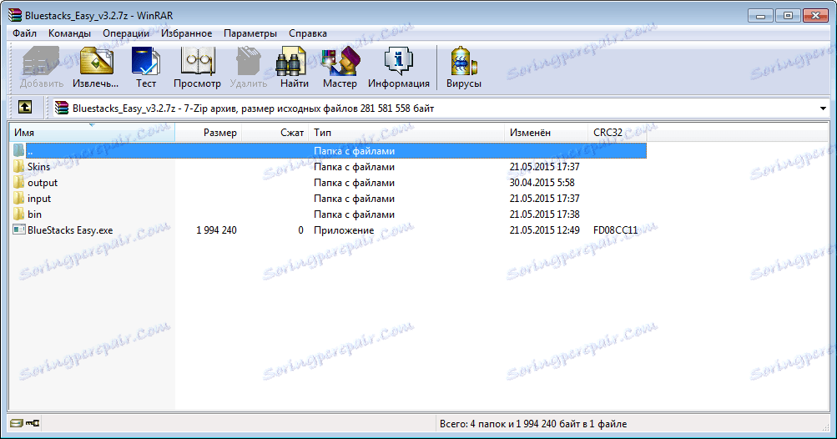Viewport: 837px width, 439px height.
Task: Select the Skins folder name
Action: point(38,167)
